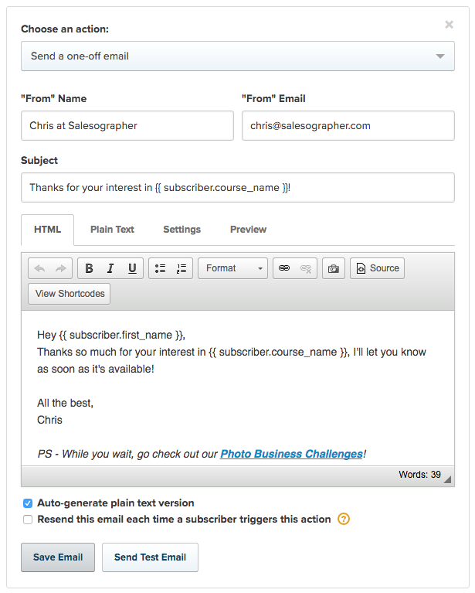
Task: Click the insert link chain icon
Action: pos(284,268)
